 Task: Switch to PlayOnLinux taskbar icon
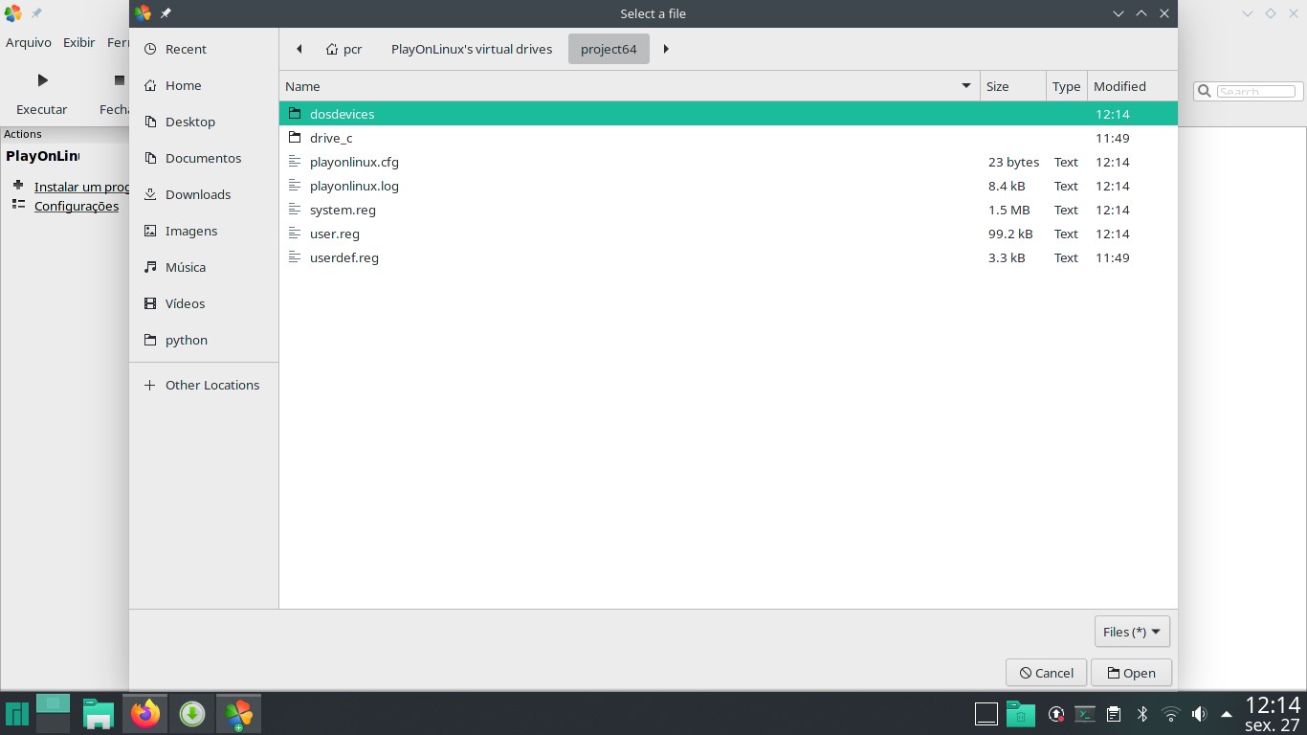coord(238,714)
